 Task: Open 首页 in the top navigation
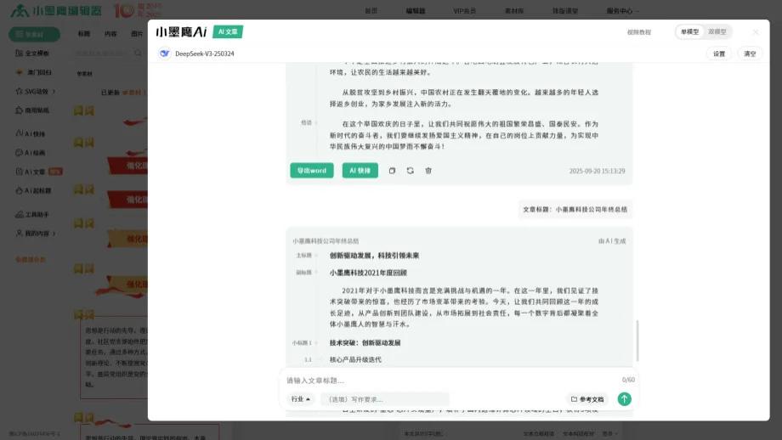point(371,10)
